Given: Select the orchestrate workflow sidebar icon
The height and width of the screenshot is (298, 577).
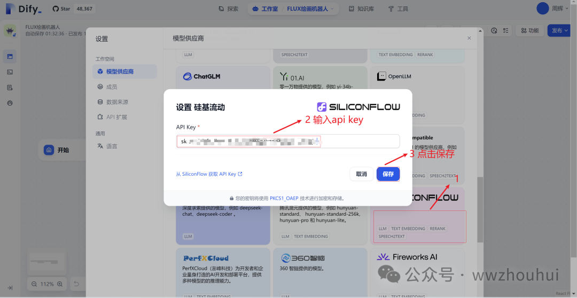Looking at the screenshot, I should click(10, 57).
